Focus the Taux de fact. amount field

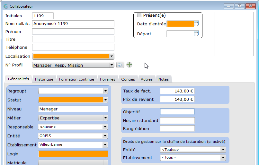pos(177,91)
